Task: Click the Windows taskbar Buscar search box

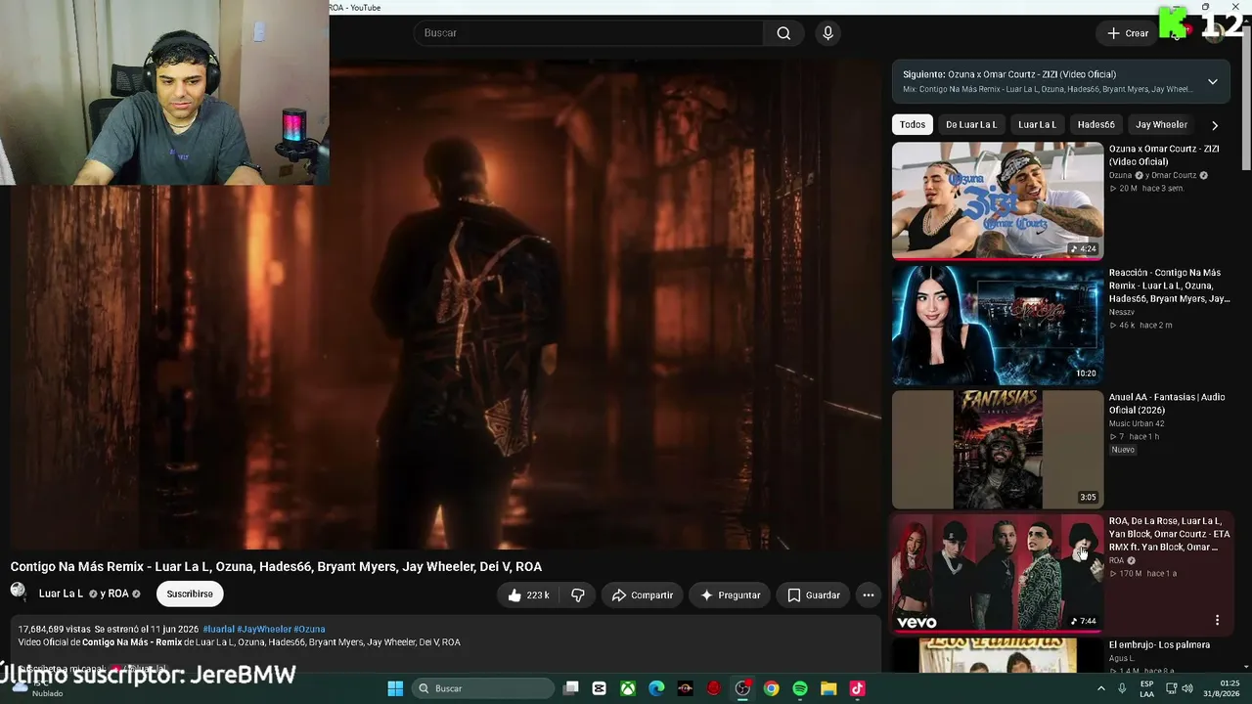Action: [x=482, y=688]
